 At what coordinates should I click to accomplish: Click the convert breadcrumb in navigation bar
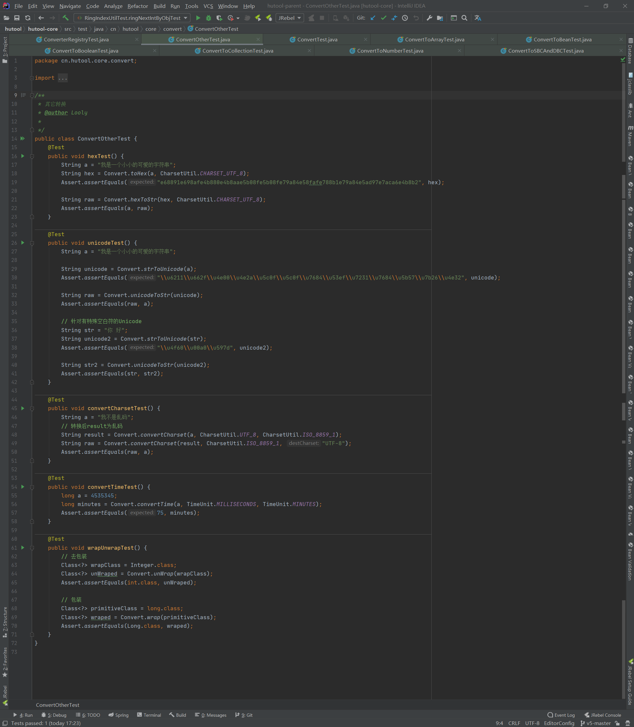pyautogui.click(x=172, y=29)
